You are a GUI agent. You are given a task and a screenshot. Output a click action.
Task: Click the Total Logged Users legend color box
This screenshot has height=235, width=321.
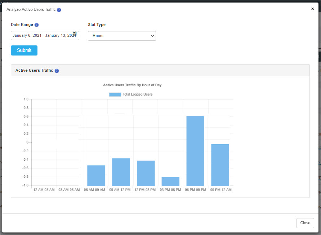[x=115, y=94]
